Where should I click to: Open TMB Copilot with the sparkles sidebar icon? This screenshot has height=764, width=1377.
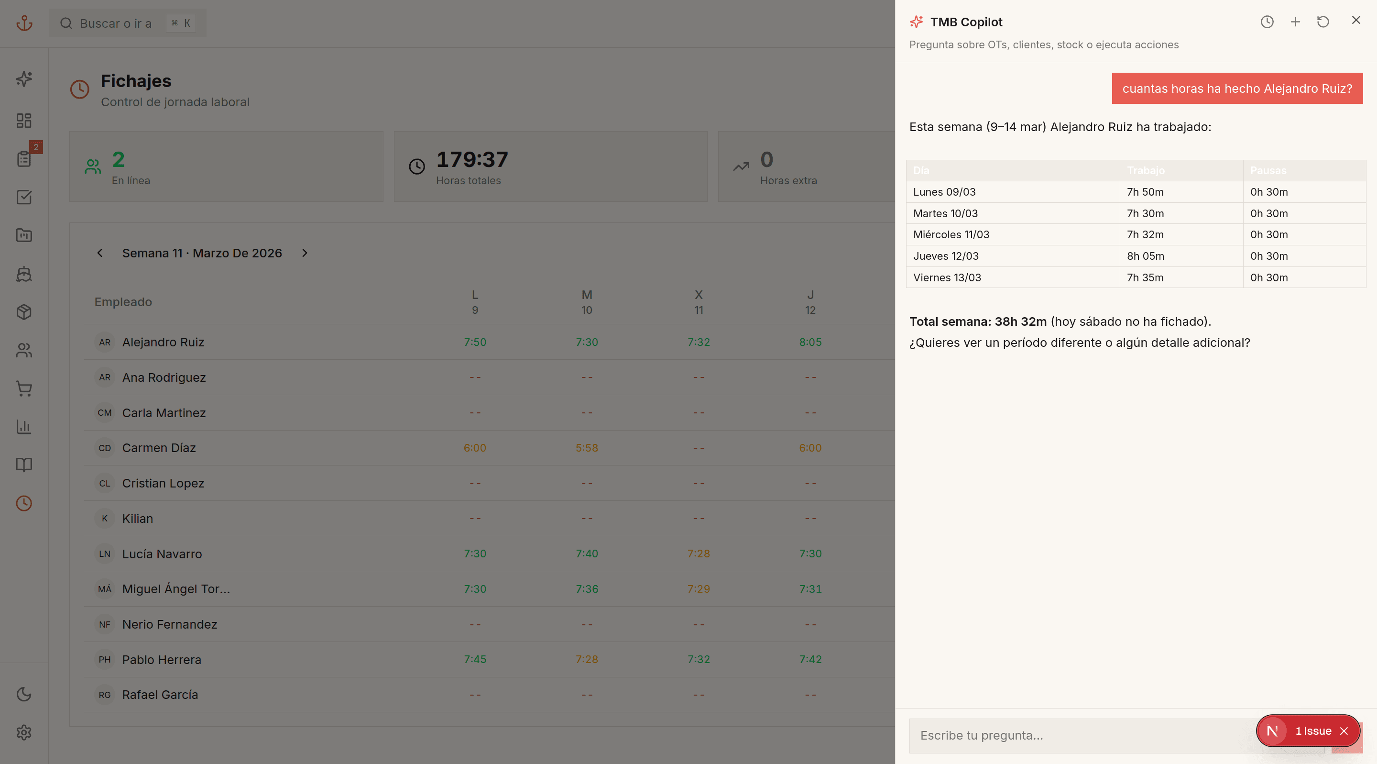coord(24,78)
